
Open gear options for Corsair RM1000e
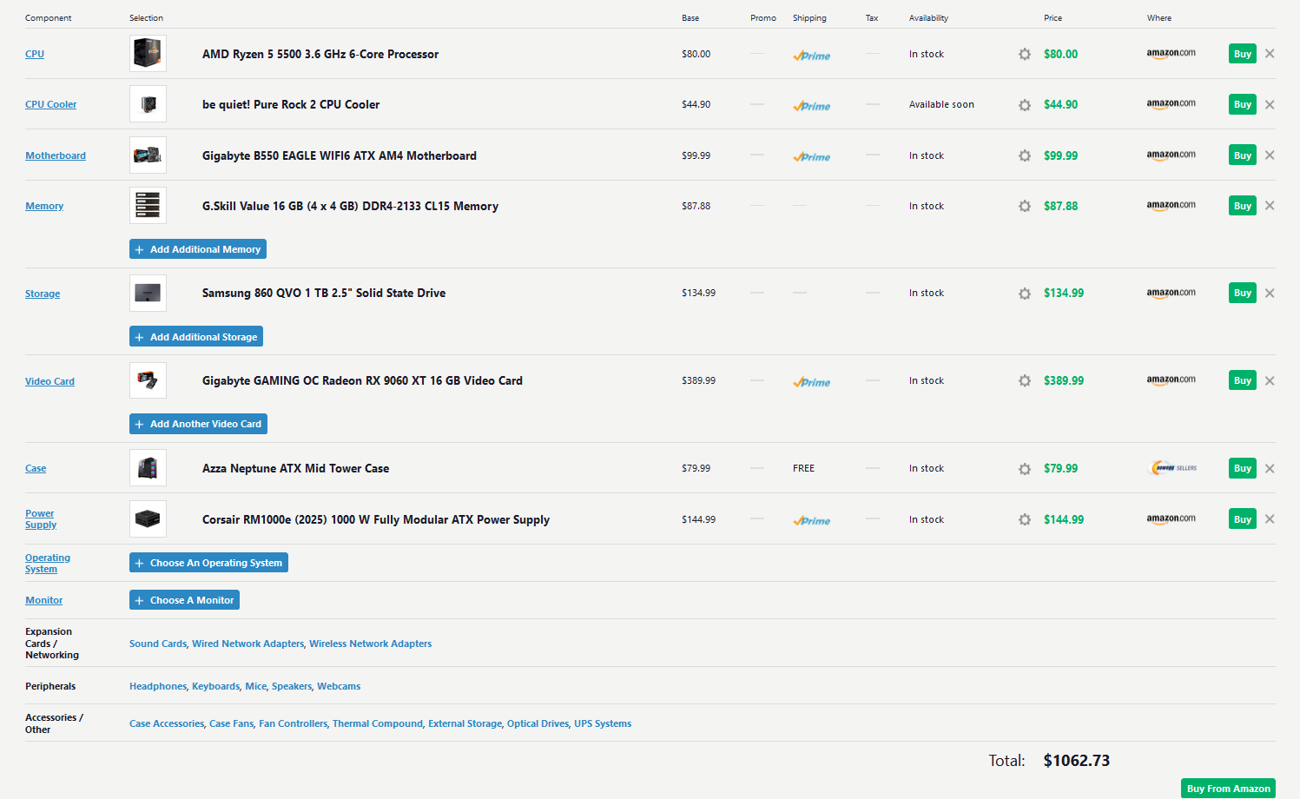1025,519
